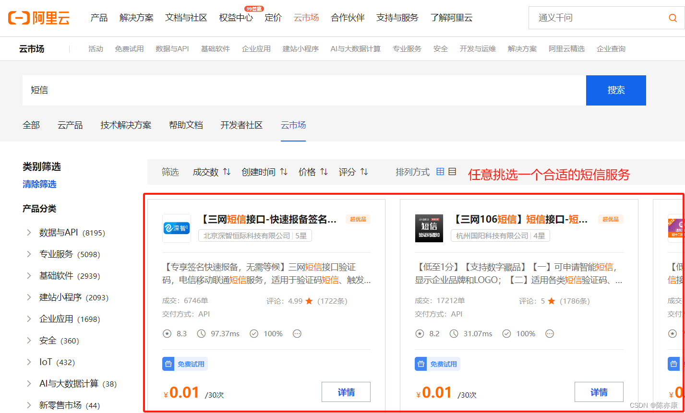Open the 文档与社区 top menu
The width and height of the screenshot is (685, 413).
coord(186,18)
